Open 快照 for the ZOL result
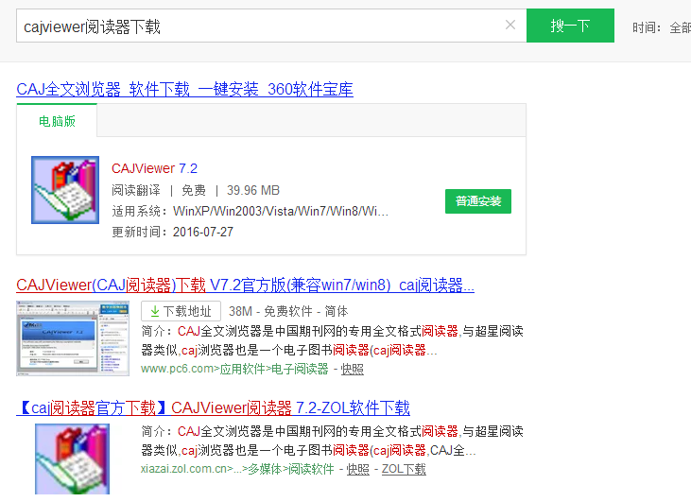The image size is (691, 502). coord(358,470)
